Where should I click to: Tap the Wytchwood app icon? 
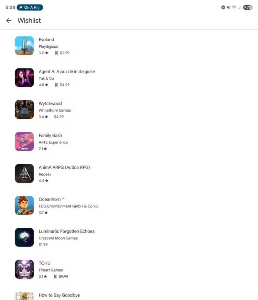point(24,109)
